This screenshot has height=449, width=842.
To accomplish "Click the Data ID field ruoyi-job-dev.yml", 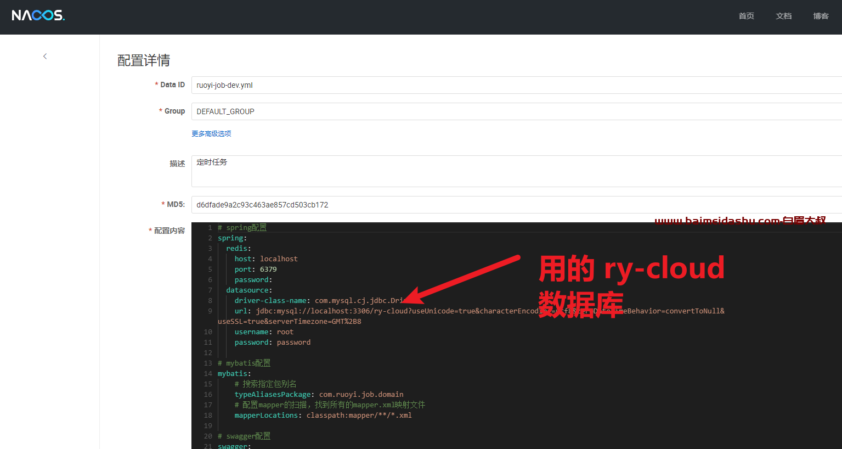I will [x=517, y=85].
